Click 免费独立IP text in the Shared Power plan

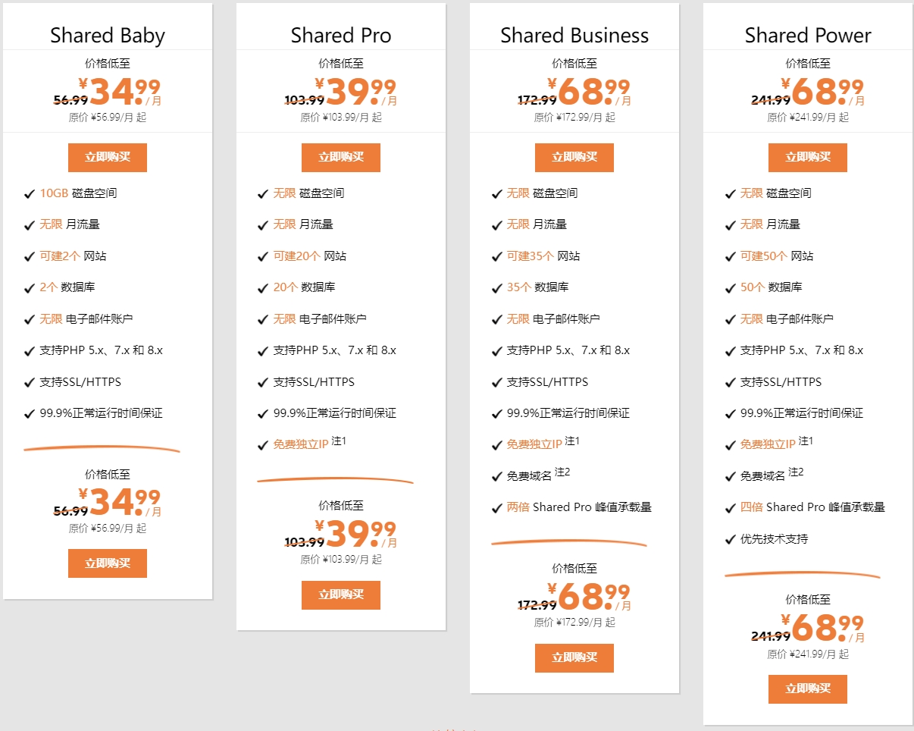coord(768,444)
